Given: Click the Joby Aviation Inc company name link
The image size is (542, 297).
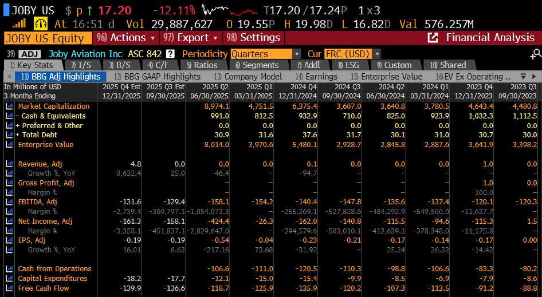Looking at the screenshot, I should pyautogui.click(x=85, y=54).
